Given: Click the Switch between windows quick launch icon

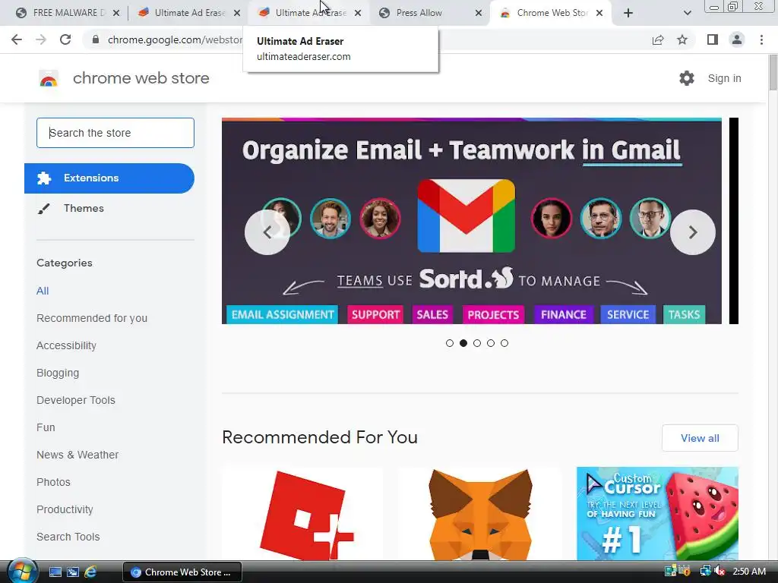Looking at the screenshot, I should coord(73,572).
